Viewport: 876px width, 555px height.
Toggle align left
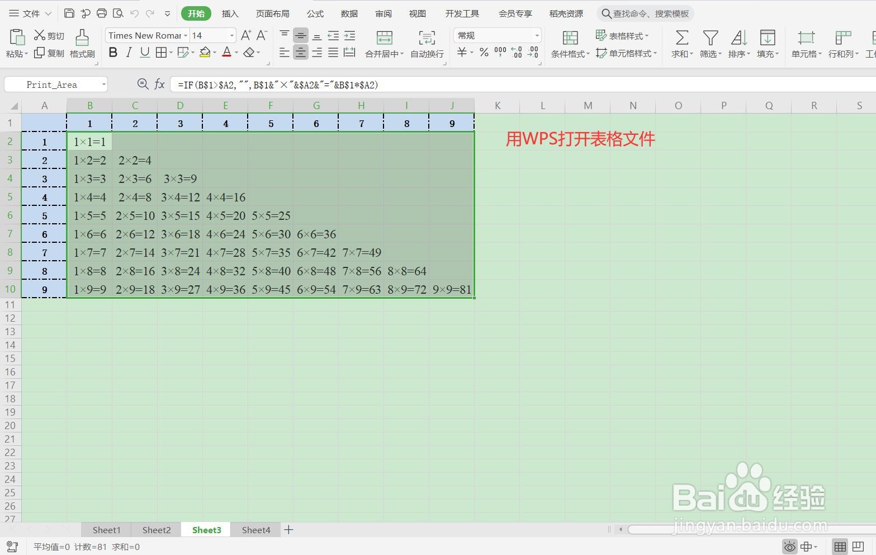(x=285, y=53)
